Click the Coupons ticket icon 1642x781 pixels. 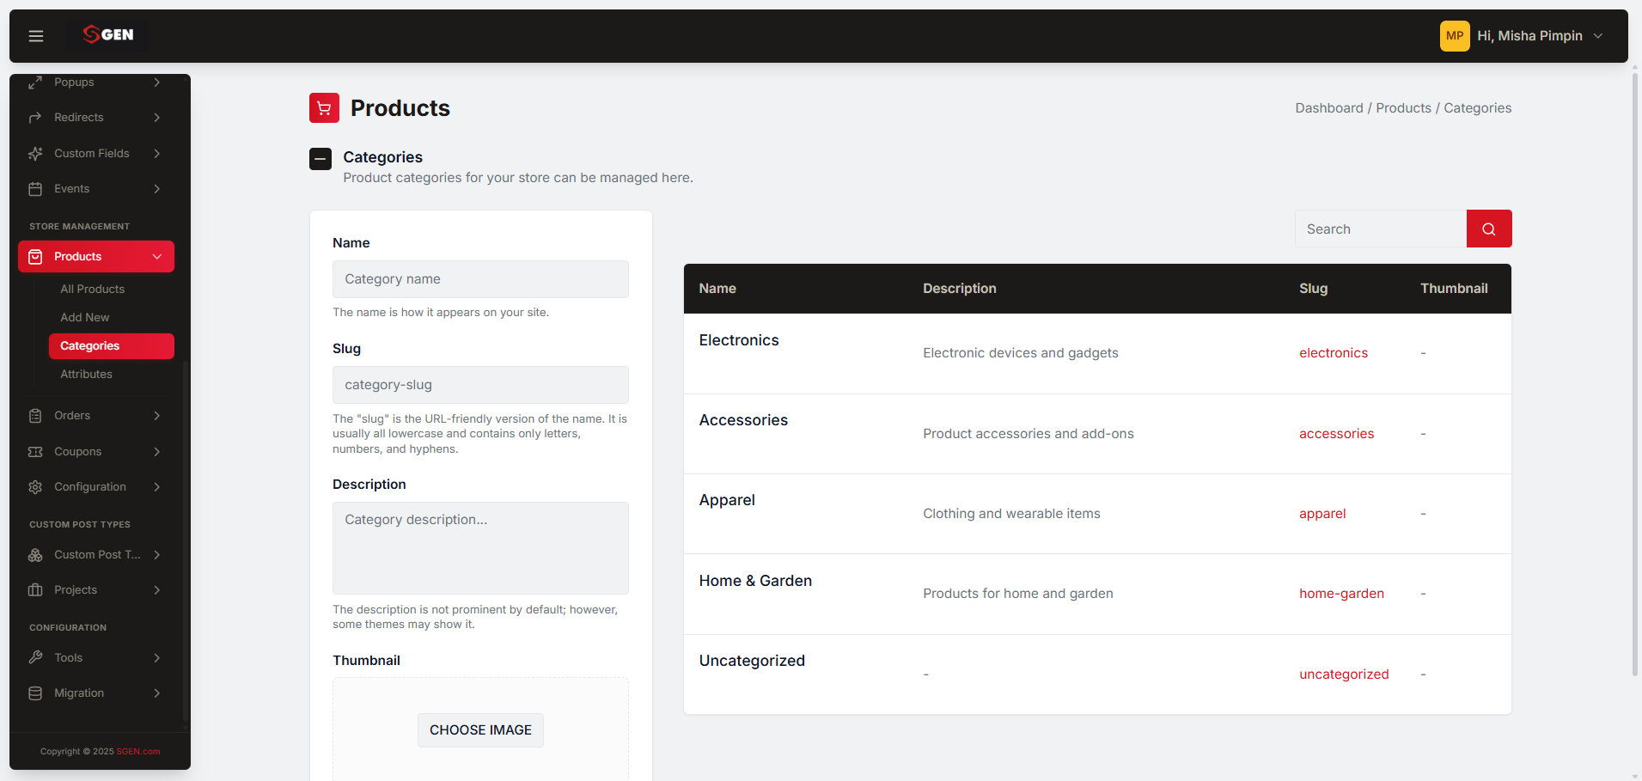point(35,452)
